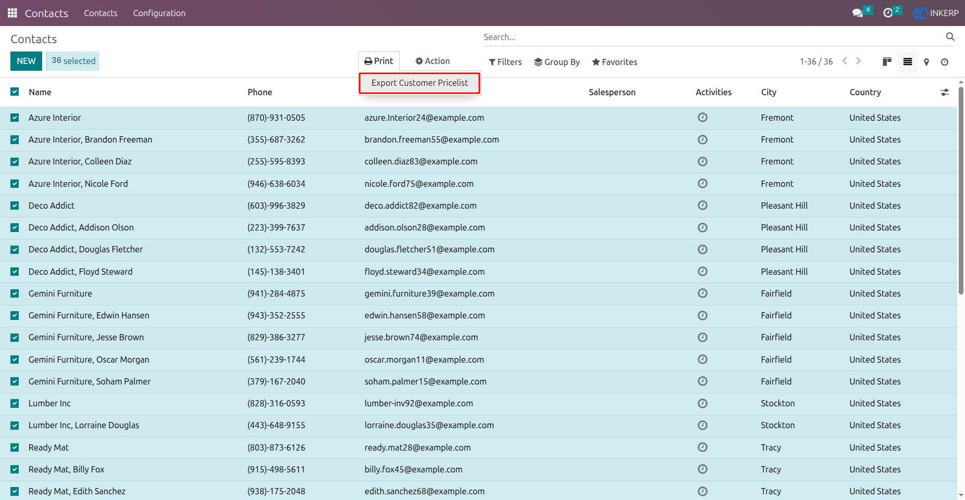The height and width of the screenshot is (500, 965).
Task: Uncheck Ready Mat, Billy Fox checkbox
Action: pos(15,469)
